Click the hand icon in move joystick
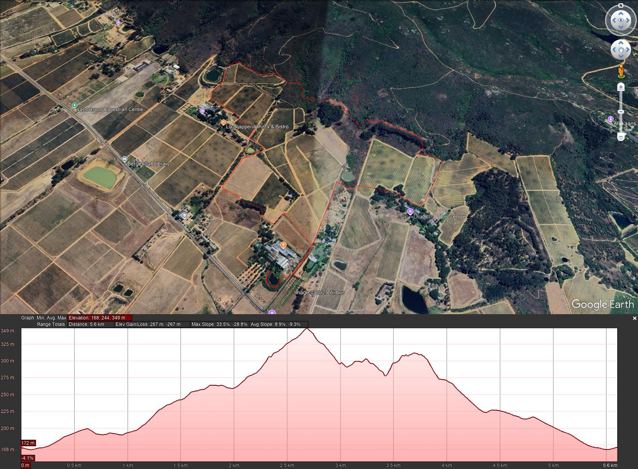Image resolution: width=638 pixels, height=469 pixels. coord(621,50)
